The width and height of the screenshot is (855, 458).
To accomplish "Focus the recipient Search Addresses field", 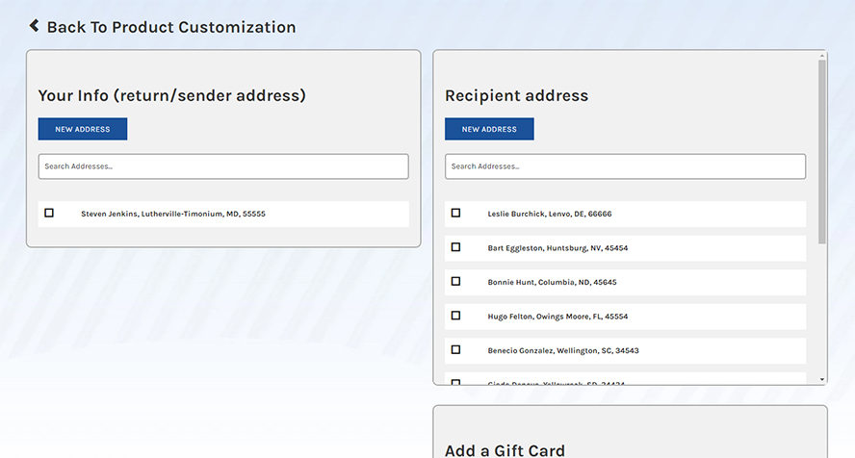I will (625, 166).
